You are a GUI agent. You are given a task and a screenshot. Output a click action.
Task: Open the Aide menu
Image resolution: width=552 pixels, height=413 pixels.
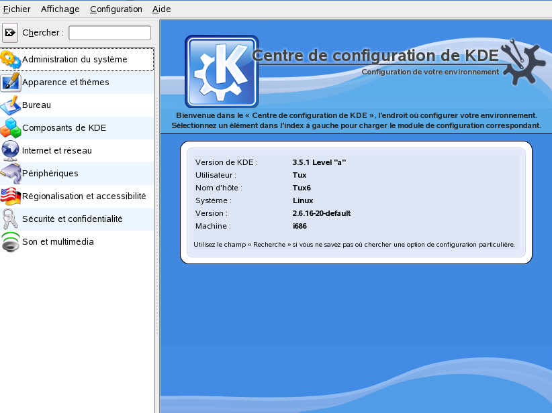point(161,9)
